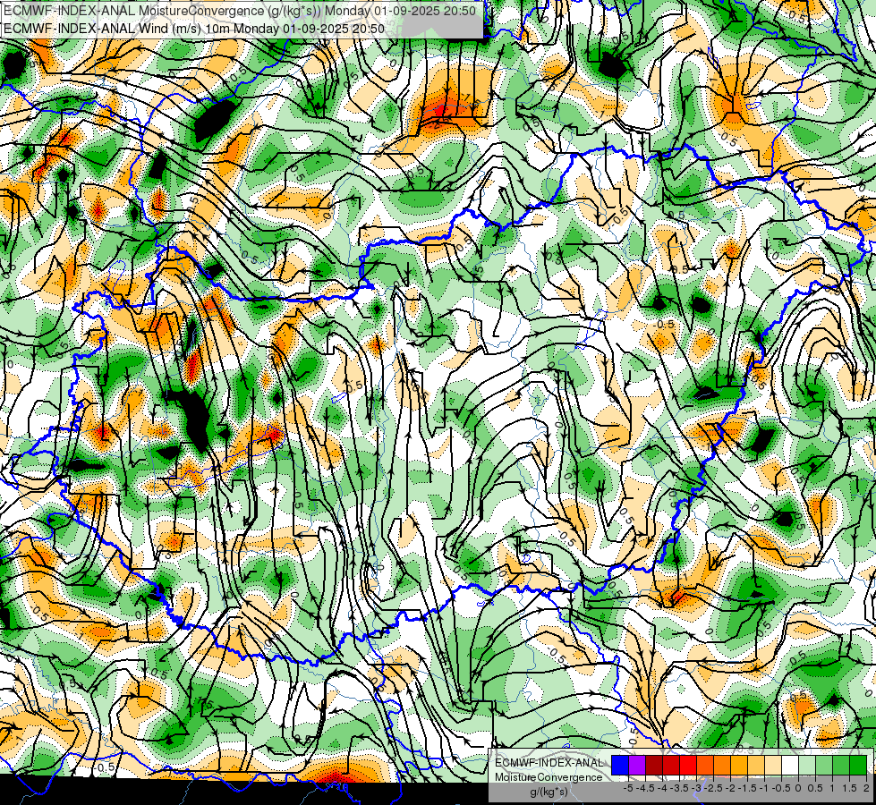
Task: Click the blue legend swatch below -5
Action: [x=620, y=766]
